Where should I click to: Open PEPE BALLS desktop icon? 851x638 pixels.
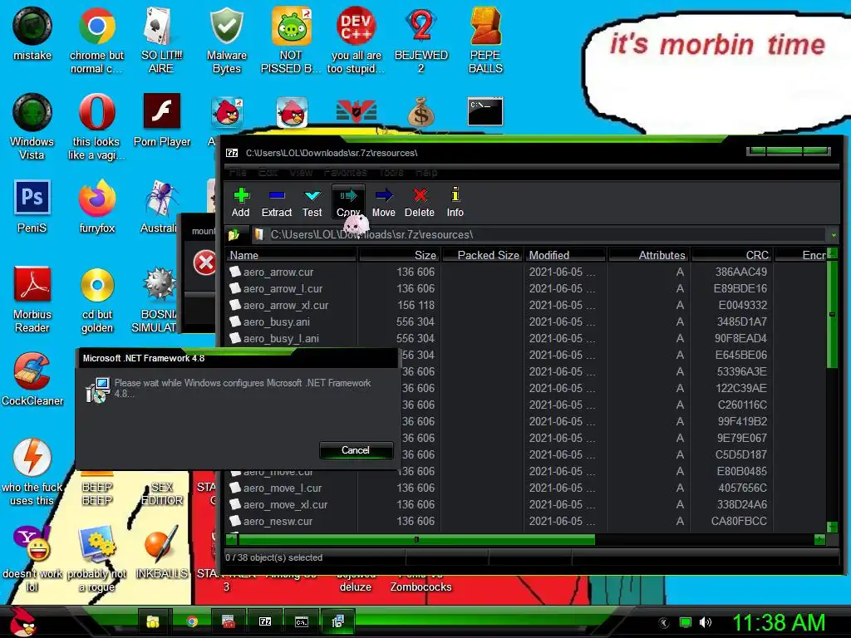click(485, 40)
